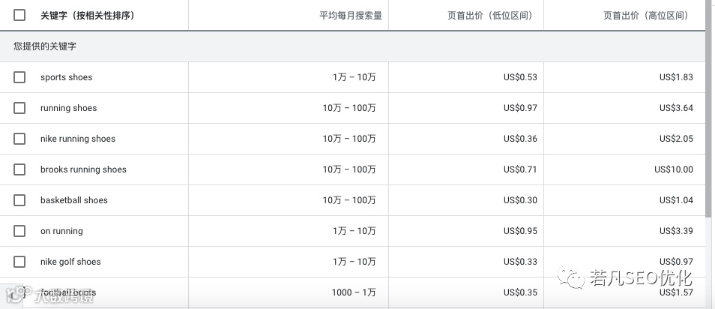Viewport: 715px width, 309px height.
Task: Click the 页首出价（低位区间）header
Action: 489,15
